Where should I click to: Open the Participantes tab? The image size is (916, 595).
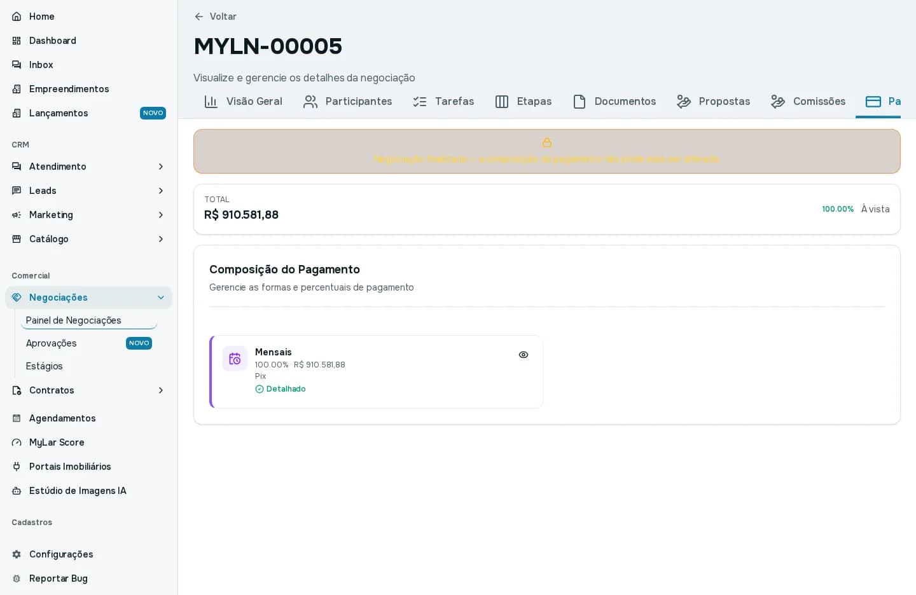click(x=347, y=102)
